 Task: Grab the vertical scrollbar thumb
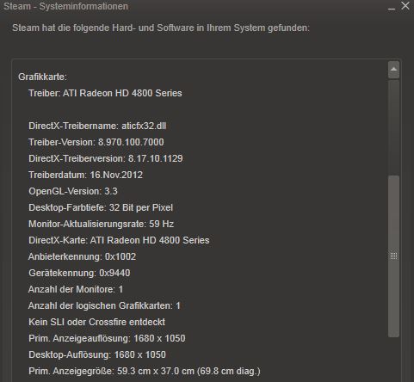point(393,256)
